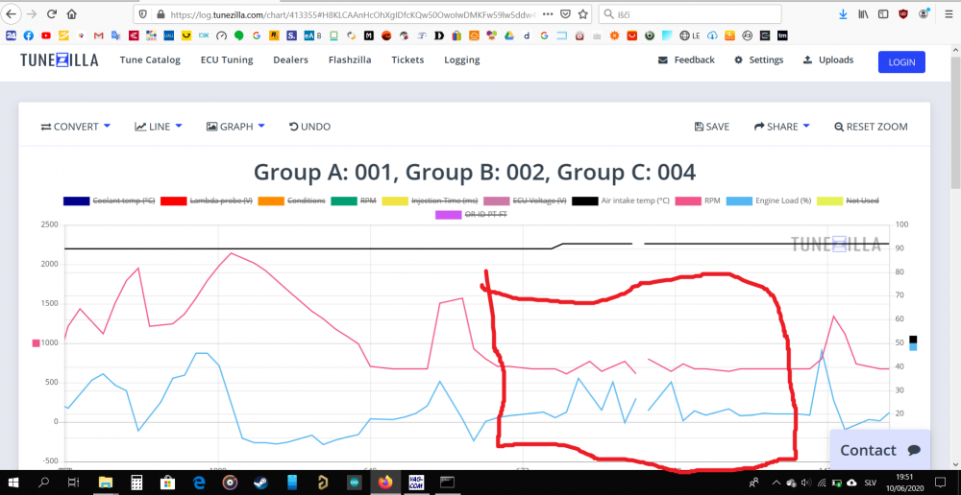Open the SHARE dropdown
This screenshot has height=495, width=961.
tap(782, 127)
